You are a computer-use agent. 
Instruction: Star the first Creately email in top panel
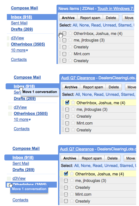coord(70,47)
